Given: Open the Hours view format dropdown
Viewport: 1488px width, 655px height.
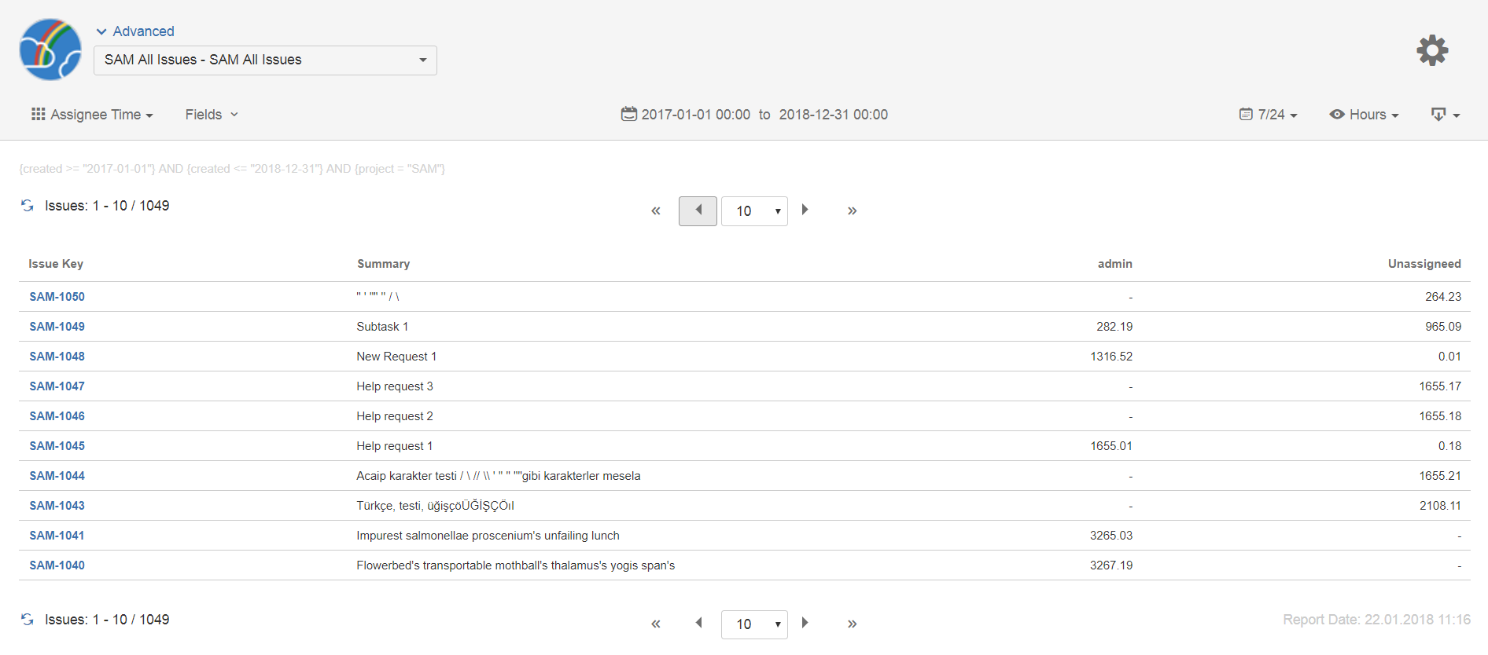Looking at the screenshot, I should click(x=1364, y=115).
